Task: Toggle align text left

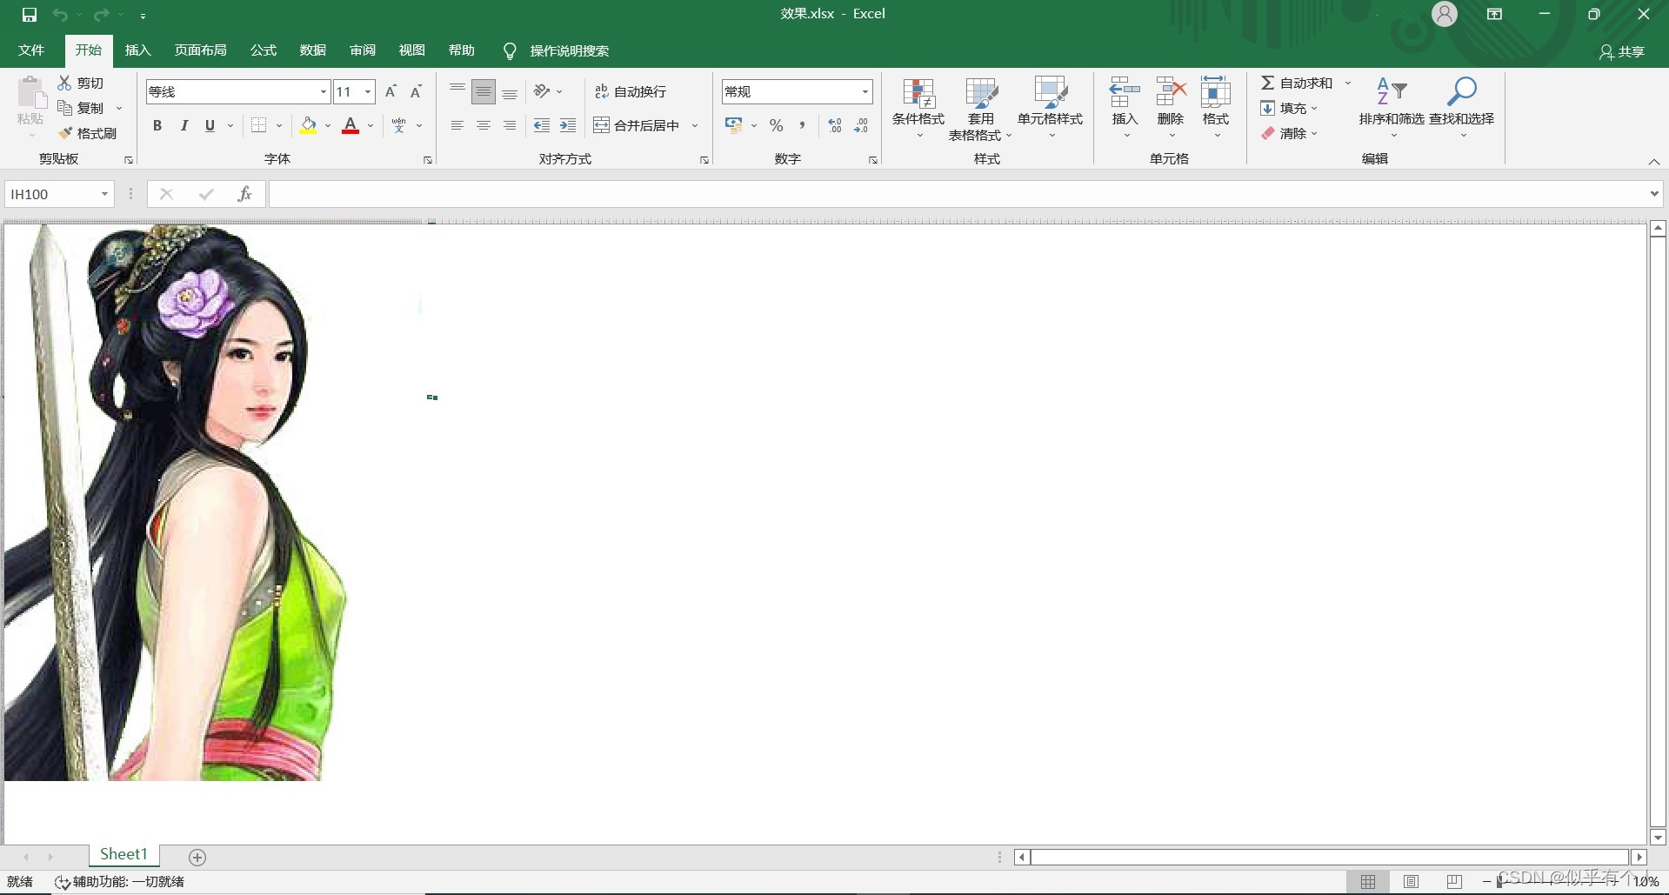Action: click(x=457, y=125)
